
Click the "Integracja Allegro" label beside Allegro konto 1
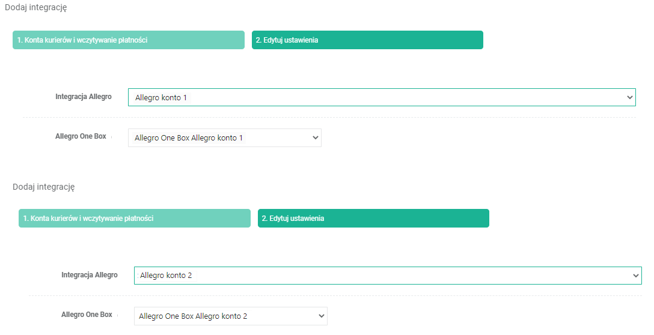83,97
